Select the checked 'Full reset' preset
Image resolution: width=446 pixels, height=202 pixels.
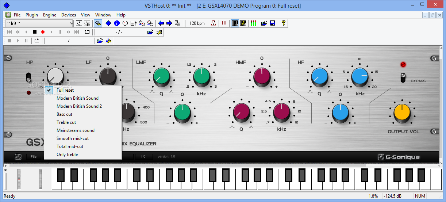(x=83, y=90)
